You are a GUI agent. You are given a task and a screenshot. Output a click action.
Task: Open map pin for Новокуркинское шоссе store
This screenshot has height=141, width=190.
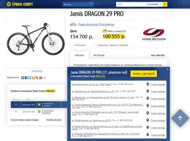click(x=148, y=84)
